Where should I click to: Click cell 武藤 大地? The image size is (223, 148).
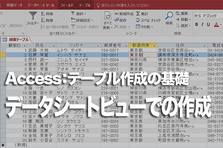[42, 50]
